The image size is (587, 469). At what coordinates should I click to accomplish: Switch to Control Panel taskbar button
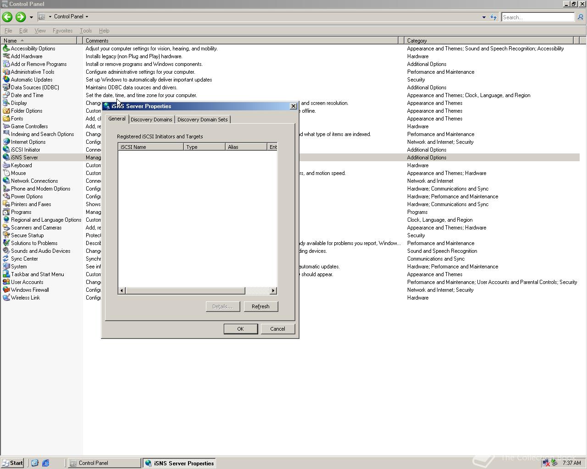(105, 463)
